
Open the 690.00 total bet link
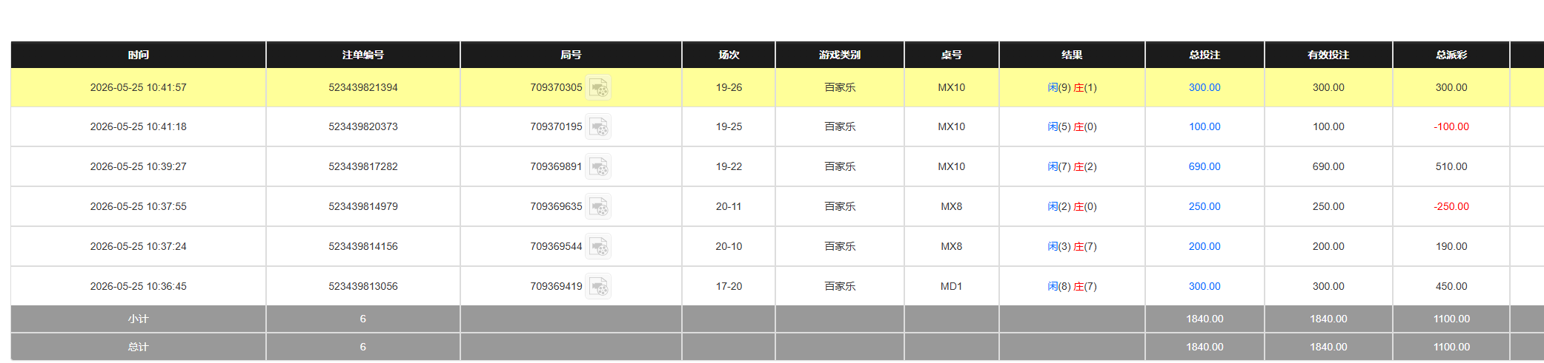pyautogui.click(x=1205, y=166)
